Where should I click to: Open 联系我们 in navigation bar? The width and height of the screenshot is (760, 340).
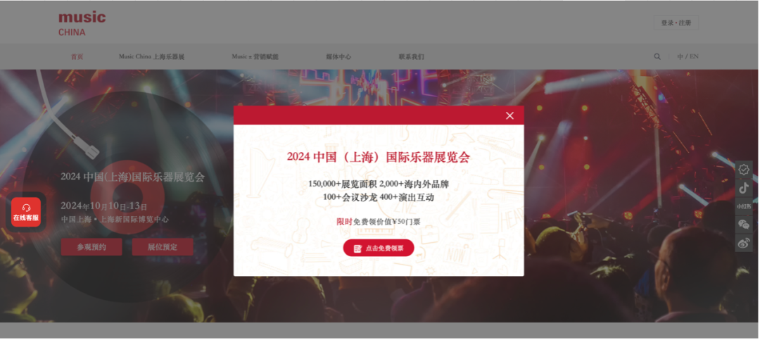pyautogui.click(x=412, y=57)
